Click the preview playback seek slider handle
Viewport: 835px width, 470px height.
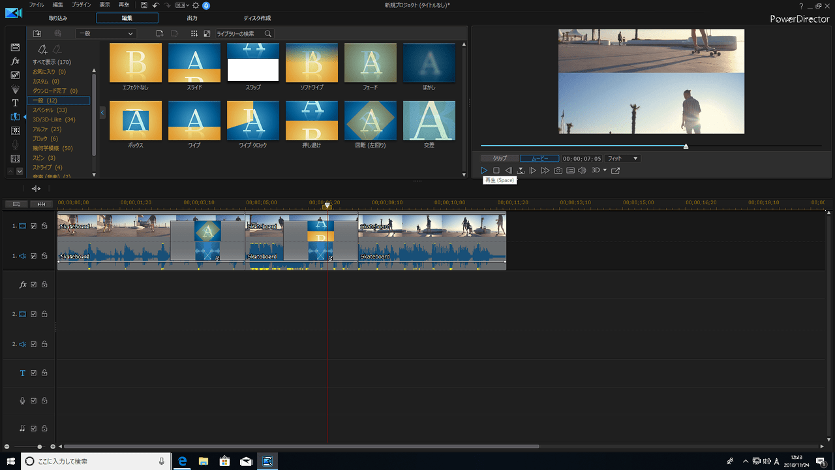coord(686,146)
